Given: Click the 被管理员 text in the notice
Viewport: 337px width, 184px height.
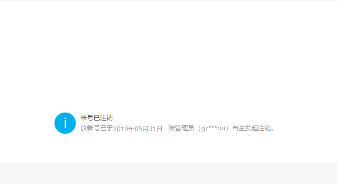Looking at the screenshot, I should coord(182,128).
